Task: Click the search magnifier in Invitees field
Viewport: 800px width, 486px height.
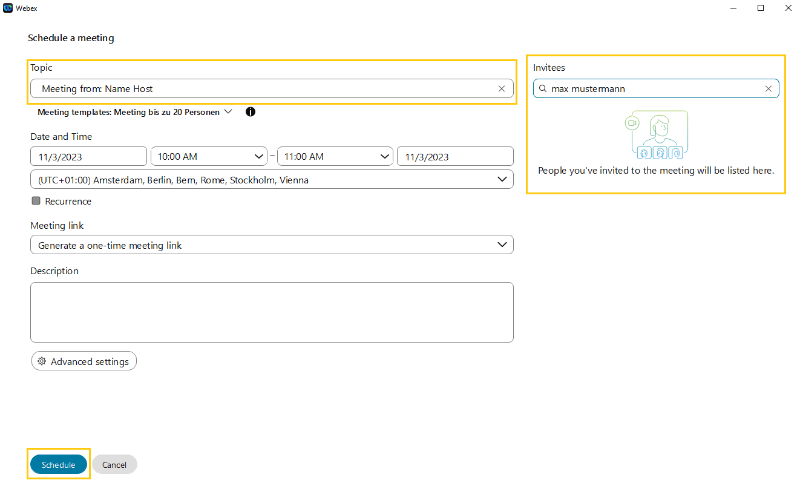Action: [543, 89]
